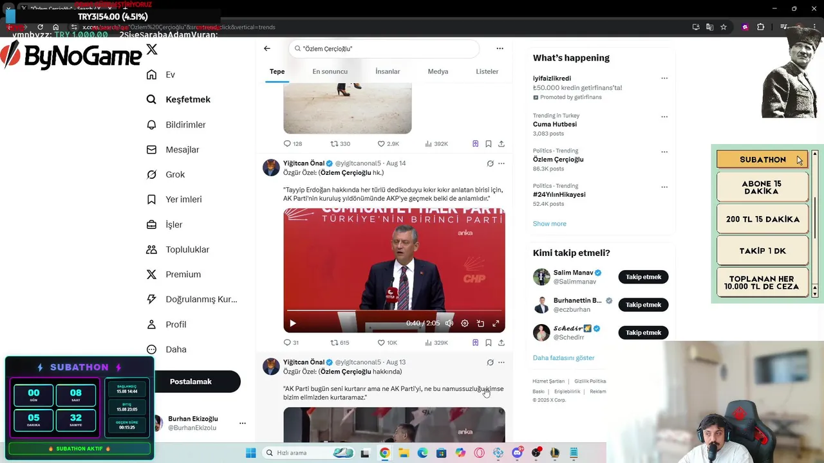Click the Postalamak post button
The height and width of the screenshot is (463, 824).
coord(191,381)
